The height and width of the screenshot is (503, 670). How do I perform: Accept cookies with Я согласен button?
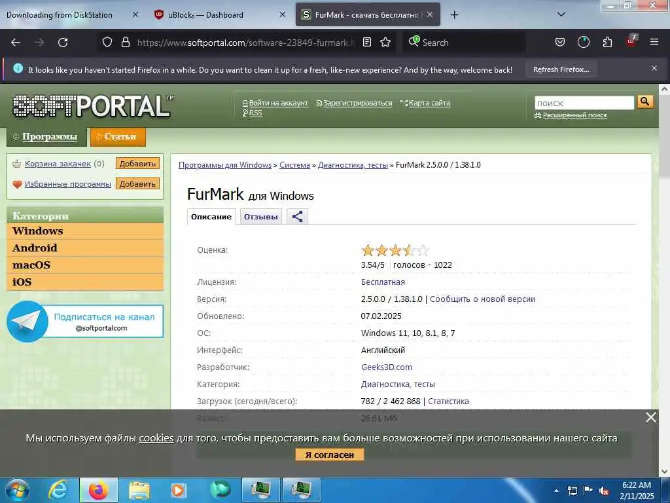(x=330, y=455)
